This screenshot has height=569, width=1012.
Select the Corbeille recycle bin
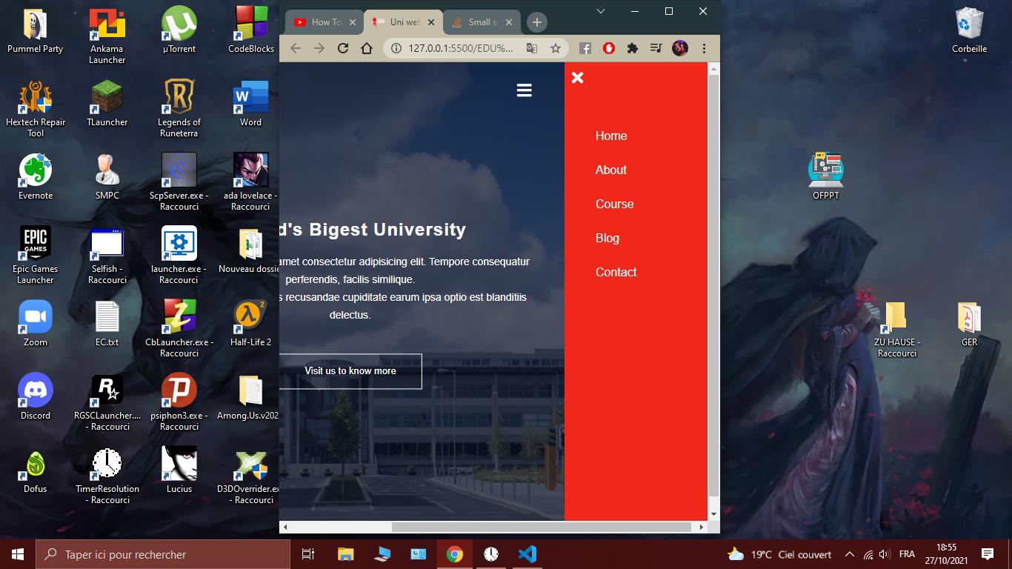(x=969, y=32)
